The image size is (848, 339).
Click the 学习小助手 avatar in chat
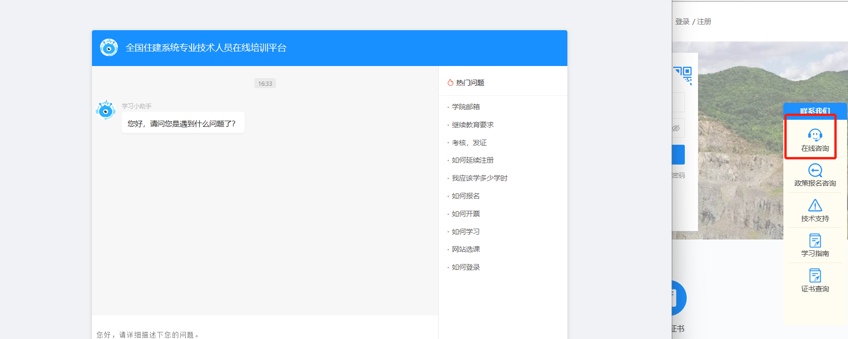click(106, 110)
